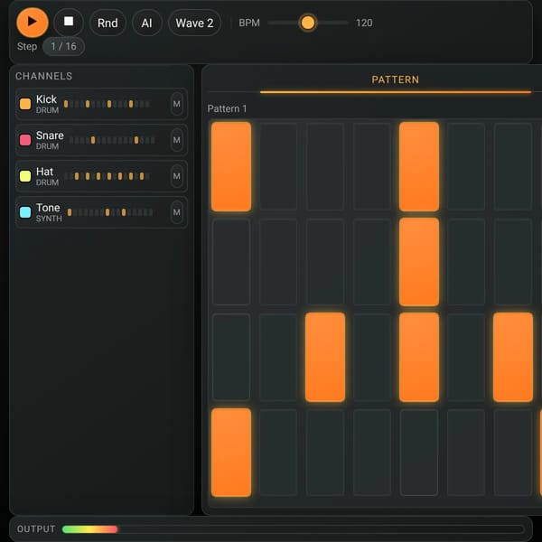Select the Kick channel name
Viewport: 542px width, 542px height.
click(46, 99)
